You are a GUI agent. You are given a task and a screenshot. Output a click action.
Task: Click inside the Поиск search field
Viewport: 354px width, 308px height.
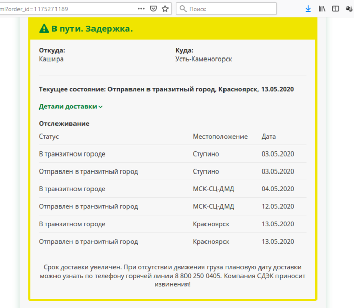click(x=227, y=9)
